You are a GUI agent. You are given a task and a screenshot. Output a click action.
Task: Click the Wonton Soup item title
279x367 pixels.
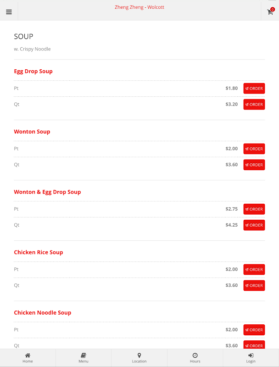[32, 132]
